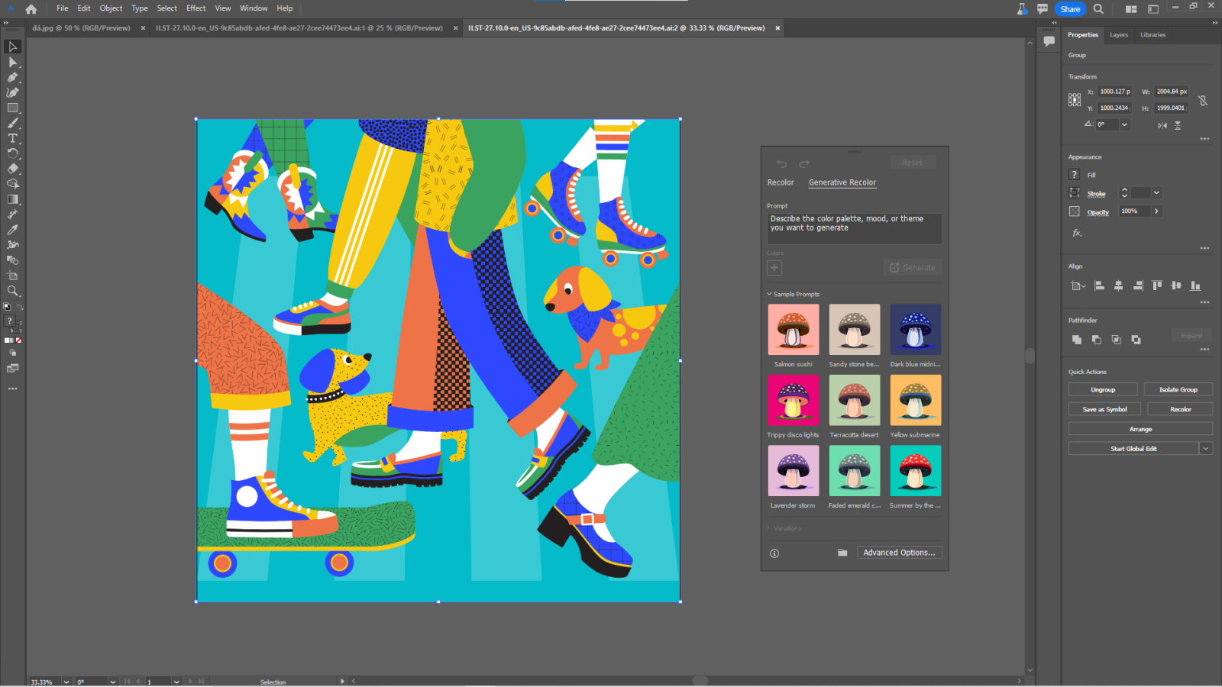The height and width of the screenshot is (687, 1222).
Task: Click Horizontal Align Left icon
Action: coord(1099,285)
